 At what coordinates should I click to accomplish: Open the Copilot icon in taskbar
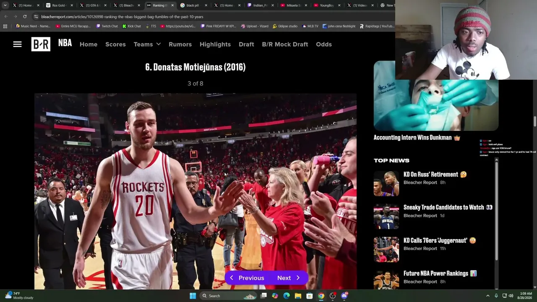click(275, 296)
